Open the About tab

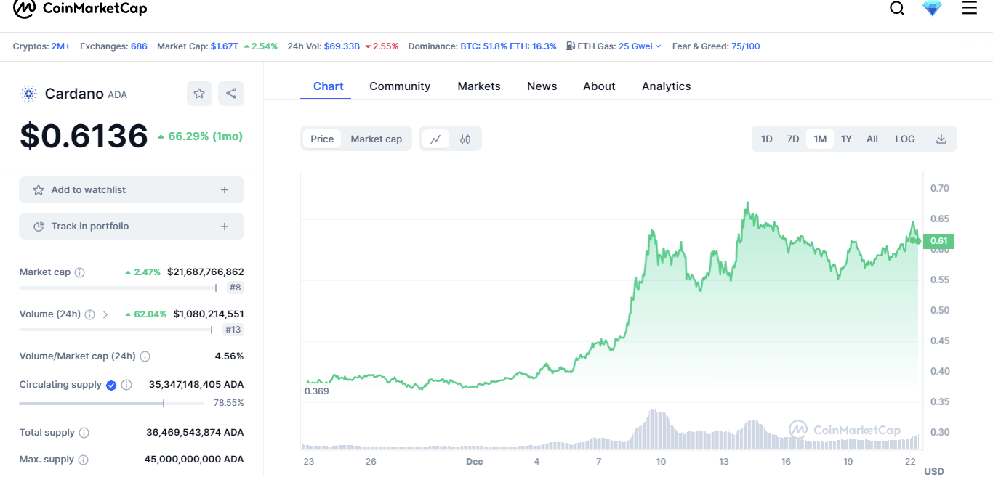pyautogui.click(x=599, y=86)
